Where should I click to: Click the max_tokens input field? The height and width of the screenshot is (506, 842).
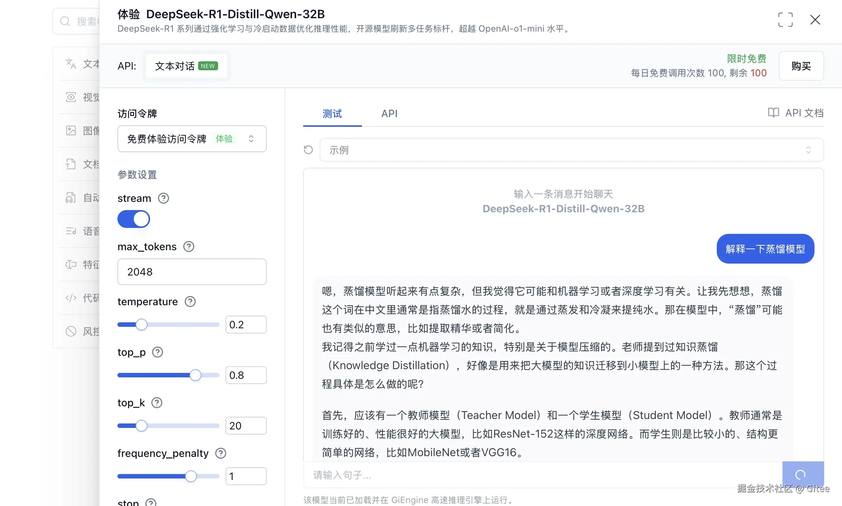click(x=192, y=272)
